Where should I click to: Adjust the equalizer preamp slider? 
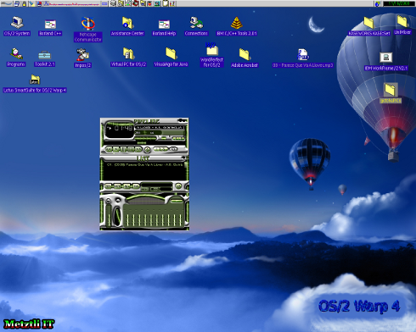pos(109,216)
